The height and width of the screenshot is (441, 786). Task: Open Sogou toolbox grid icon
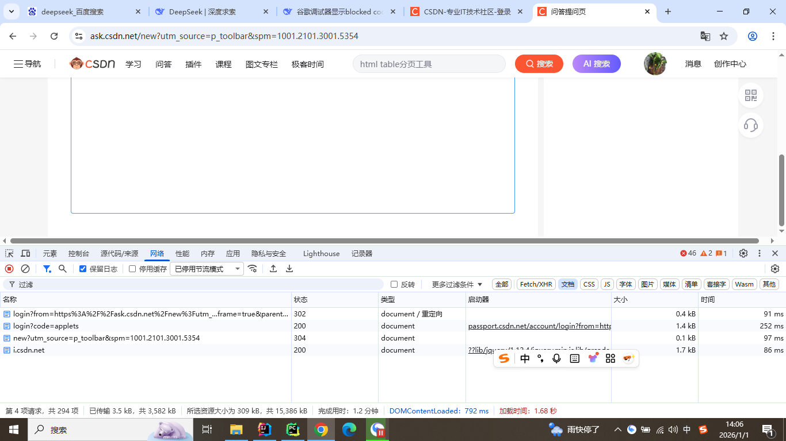pyautogui.click(x=611, y=358)
